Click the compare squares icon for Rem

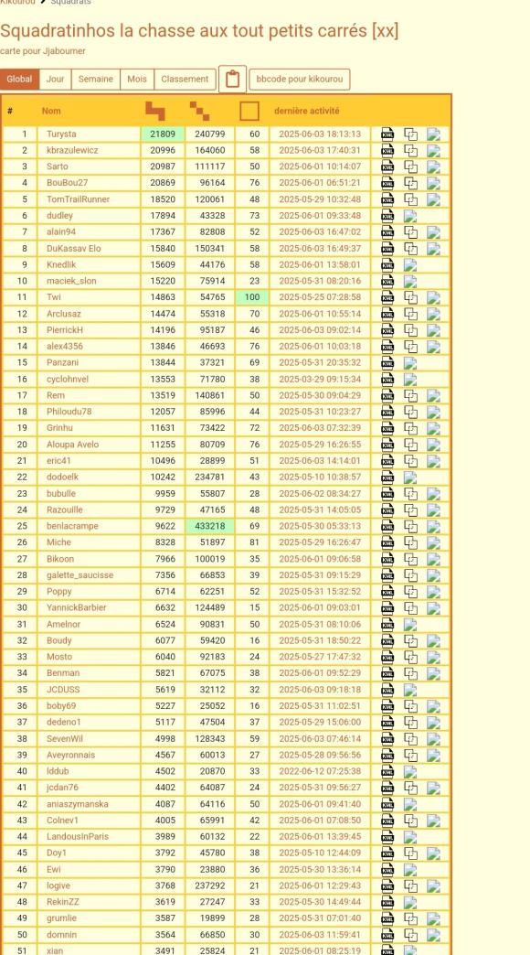tap(410, 395)
